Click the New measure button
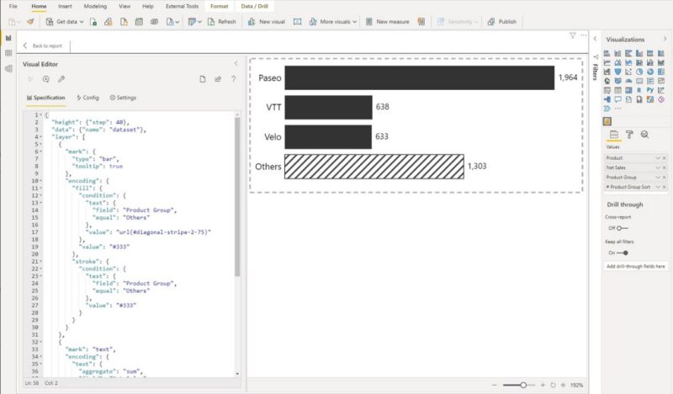Viewport: 673px width, 394px height. coord(387,22)
